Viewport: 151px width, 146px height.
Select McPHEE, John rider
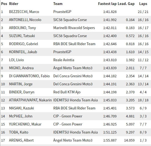point(21,116)
